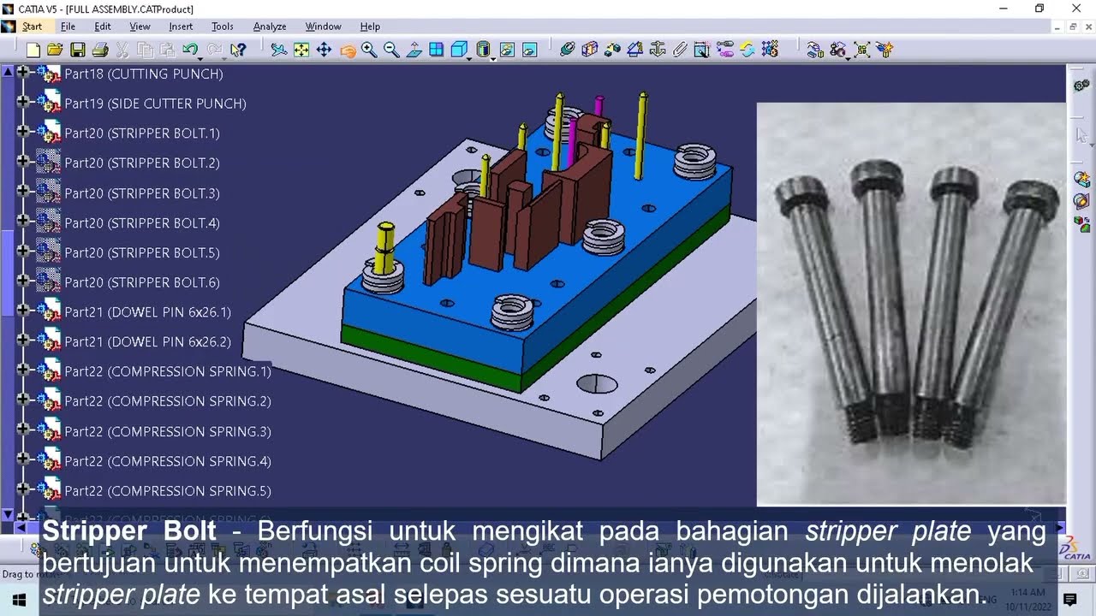Image resolution: width=1096 pixels, height=616 pixels.
Task: Open the shading mode flyout arrow
Action: pyautogui.click(x=493, y=58)
